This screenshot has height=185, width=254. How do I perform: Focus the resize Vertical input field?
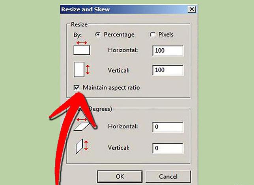tap(168, 70)
